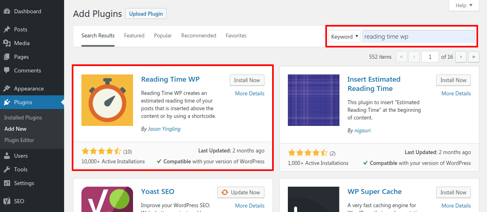The image size is (487, 212).
Task: Click the plugin search input field
Action: point(418,37)
